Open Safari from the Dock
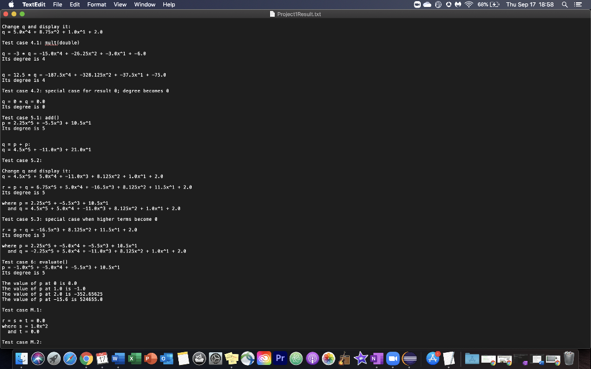Image resolution: width=591 pixels, height=369 pixels. coord(70,359)
